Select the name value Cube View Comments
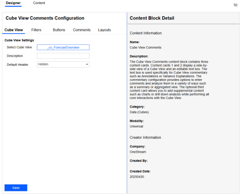 (145, 48)
